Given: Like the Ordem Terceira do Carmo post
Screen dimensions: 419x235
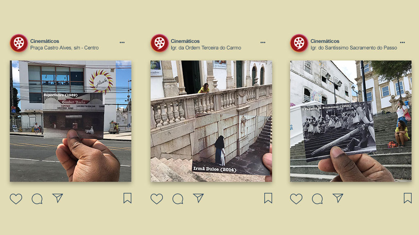Looking at the screenshot, I should click(157, 199).
